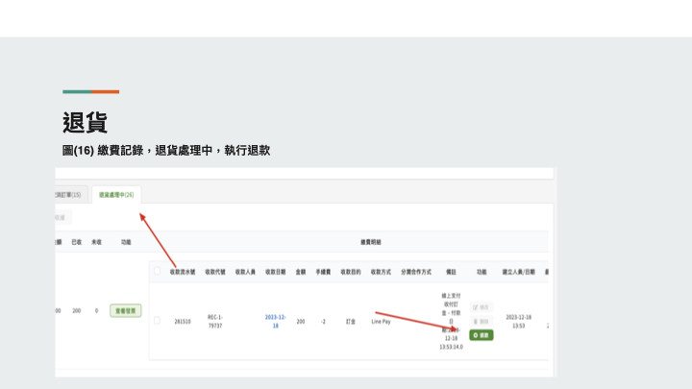
Task: Select the Line Pay payment method cell
Action: tap(381, 322)
